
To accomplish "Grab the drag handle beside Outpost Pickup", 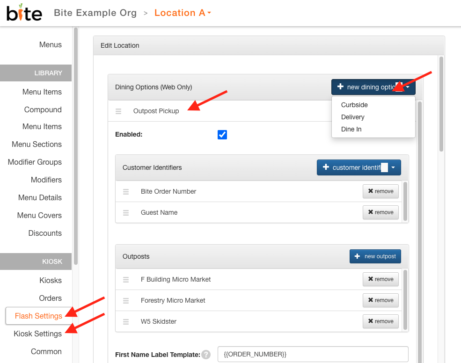I will click(x=118, y=111).
